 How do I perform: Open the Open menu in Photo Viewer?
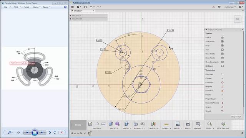tap(47, 7)
